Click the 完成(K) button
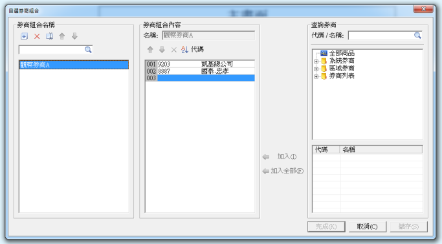 [326, 227]
